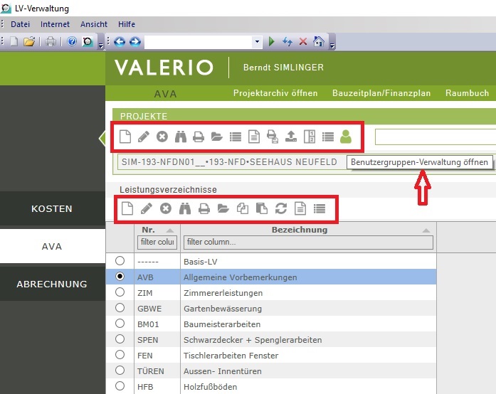Sort by the Nr. column arrow

pyautogui.click(x=170, y=230)
